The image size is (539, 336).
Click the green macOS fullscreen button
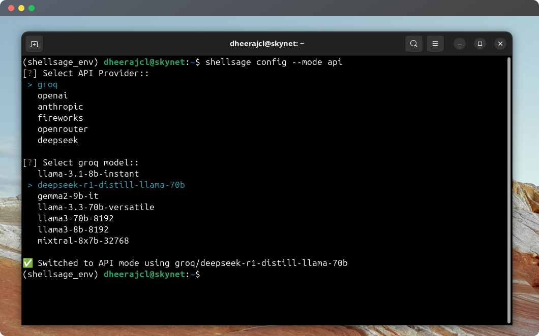tap(32, 8)
